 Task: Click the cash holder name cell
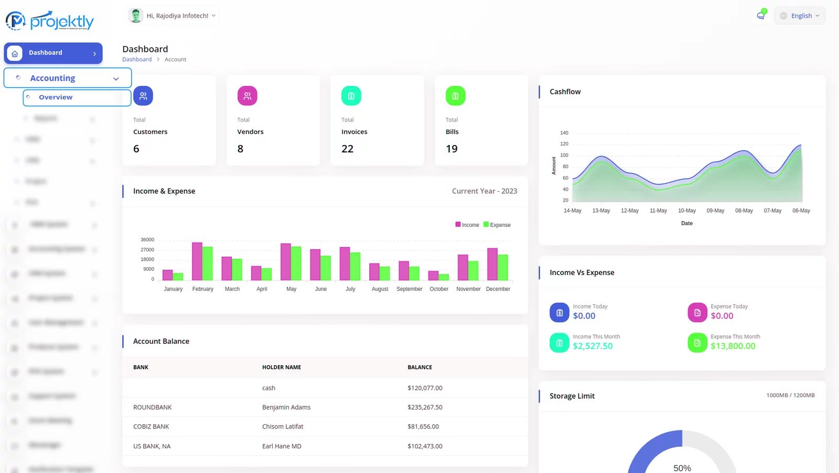268,388
